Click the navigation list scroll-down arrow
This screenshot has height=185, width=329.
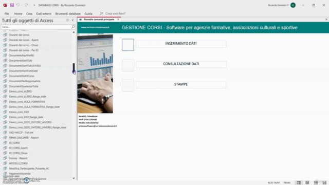click(x=74, y=178)
